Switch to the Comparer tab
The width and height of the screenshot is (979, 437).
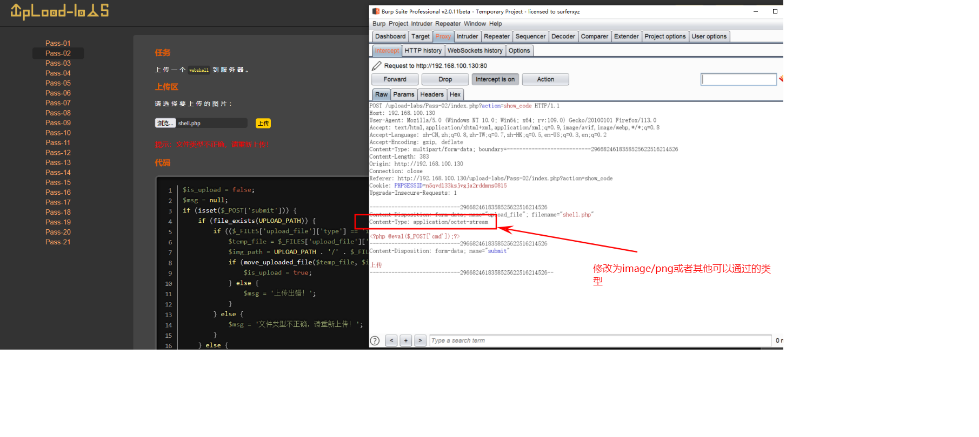click(595, 37)
